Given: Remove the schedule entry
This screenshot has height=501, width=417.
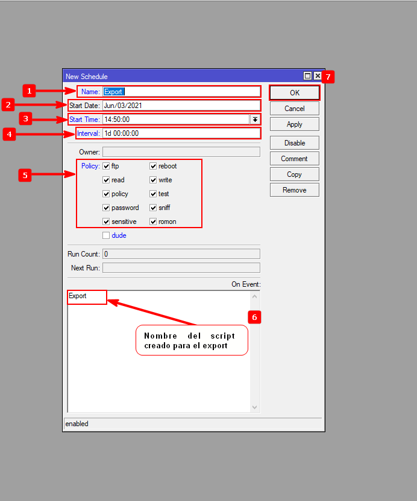Looking at the screenshot, I should (294, 190).
